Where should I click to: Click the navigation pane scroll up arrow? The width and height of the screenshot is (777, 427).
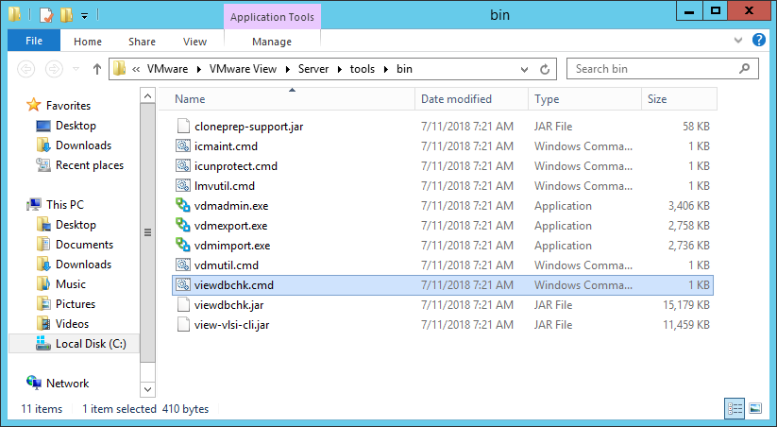coord(147,95)
